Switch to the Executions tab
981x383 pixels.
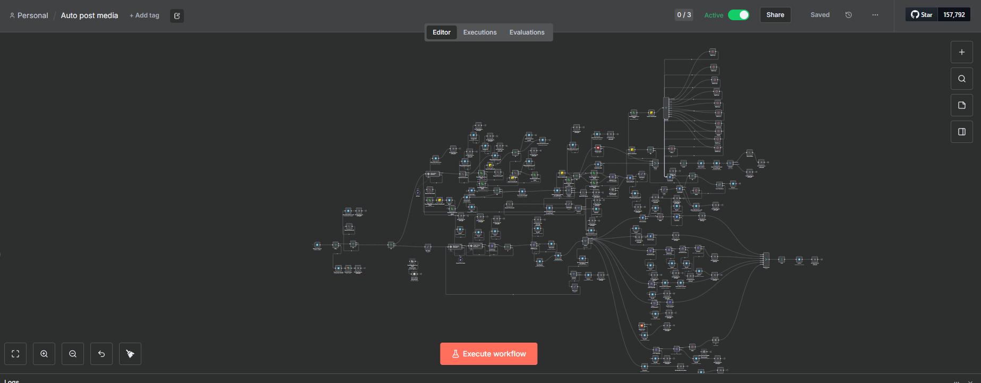479,32
